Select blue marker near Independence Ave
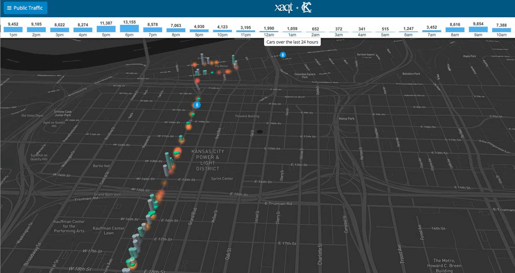Viewport: 515px width, 273px height. pyautogui.click(x=283, y=55)
